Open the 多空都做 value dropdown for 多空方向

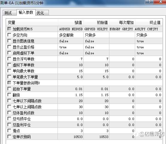click(71, 35)
